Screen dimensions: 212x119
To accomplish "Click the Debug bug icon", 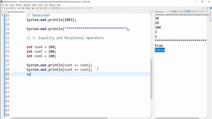I will tap(19, 8).
